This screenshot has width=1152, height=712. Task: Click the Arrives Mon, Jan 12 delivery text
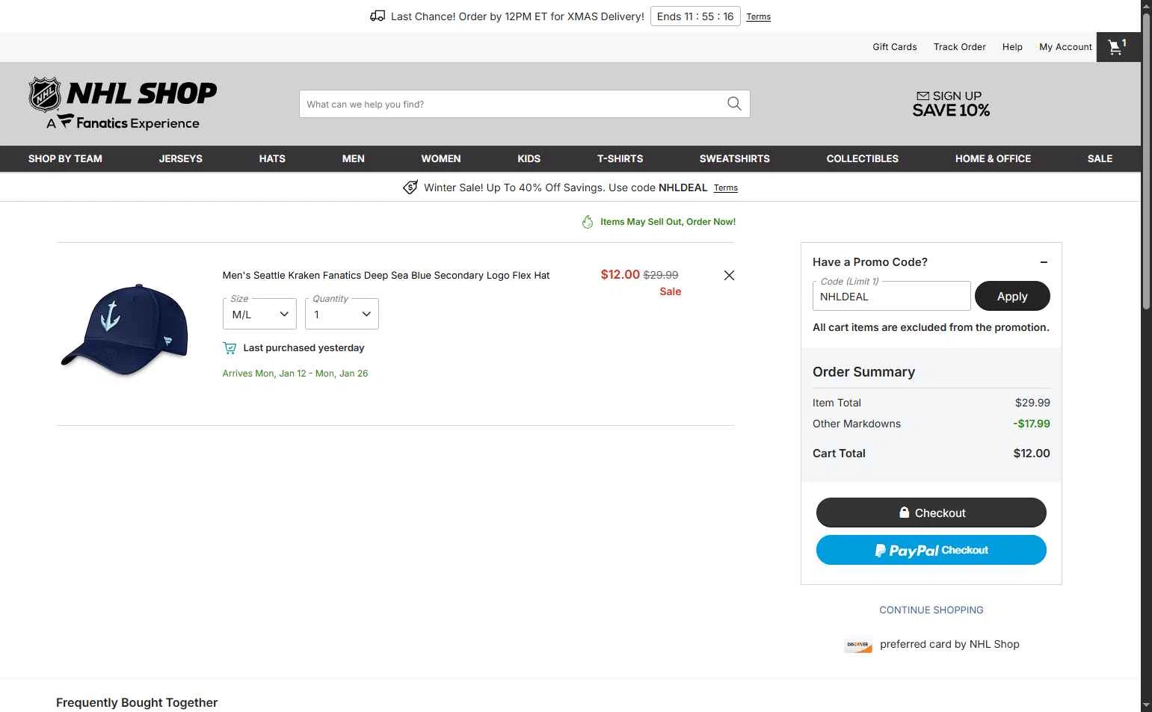pos(295,373)
